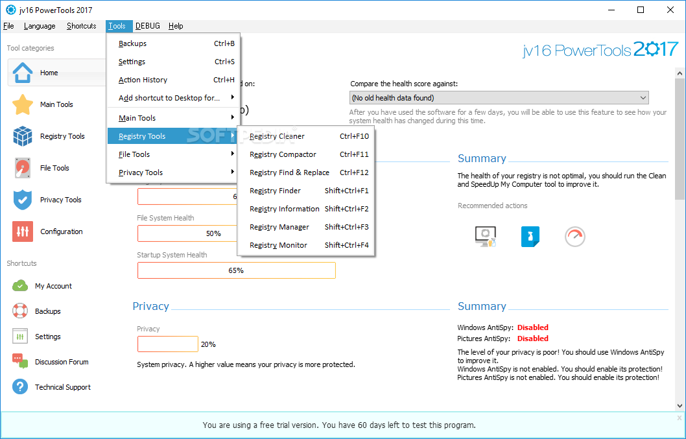Open the File menu

click(x=8, y=26)
